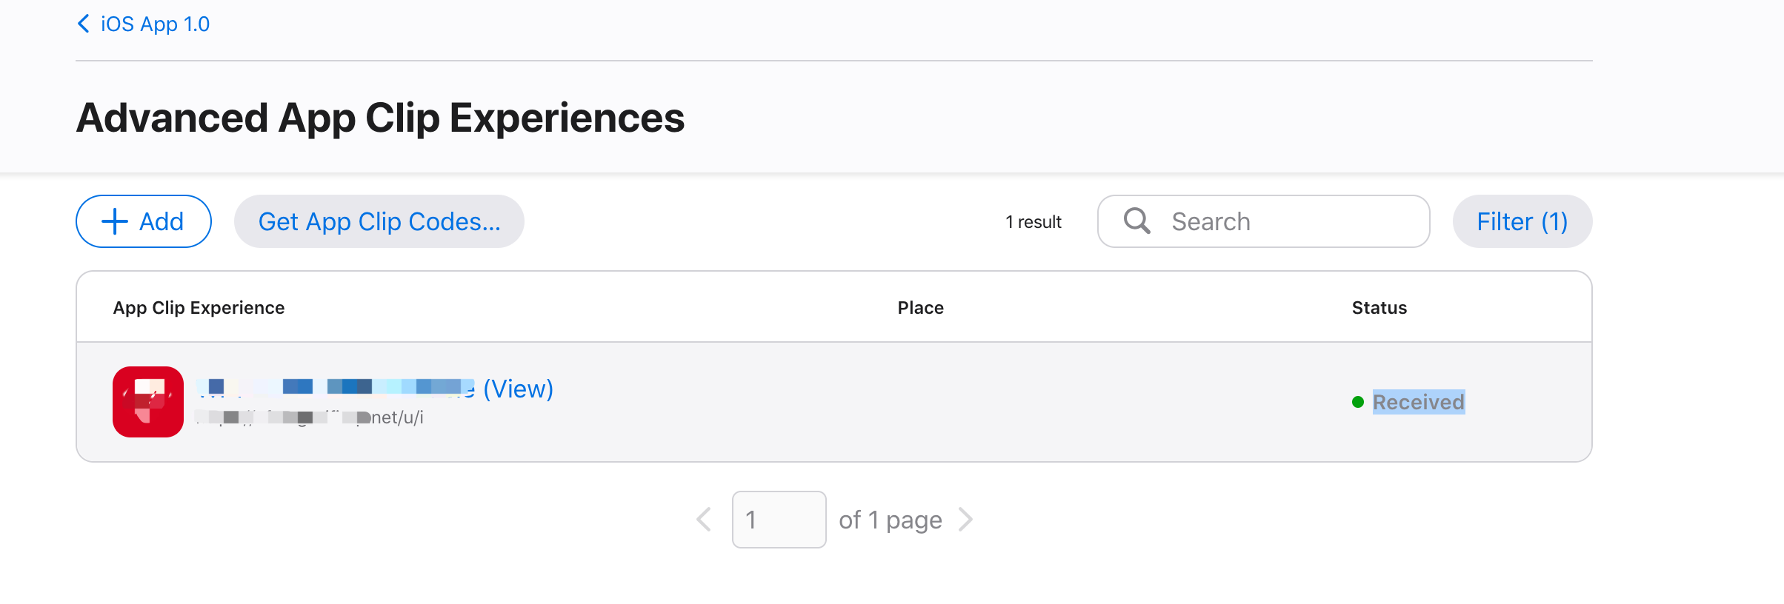
Task: Go to previous page with left chevron
Action: point(704,520)
